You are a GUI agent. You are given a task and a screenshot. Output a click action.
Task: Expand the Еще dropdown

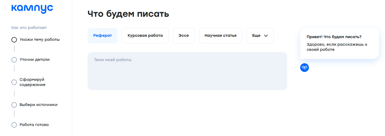tap(260, 36)
